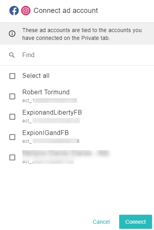Enable the ExpionandLibertyFB checkbox

coord(12,117)
